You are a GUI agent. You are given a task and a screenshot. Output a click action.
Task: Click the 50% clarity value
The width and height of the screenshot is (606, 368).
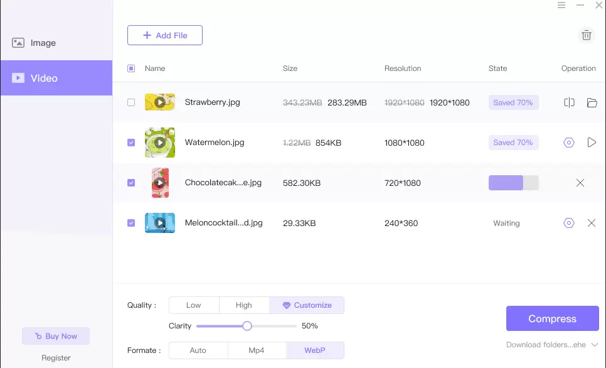pos(309,326)
